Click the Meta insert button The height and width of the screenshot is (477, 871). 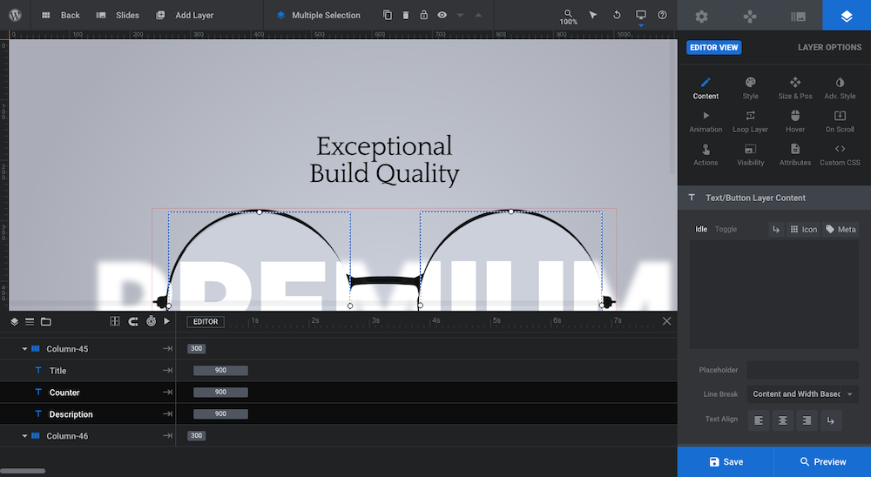click(841, 229)
